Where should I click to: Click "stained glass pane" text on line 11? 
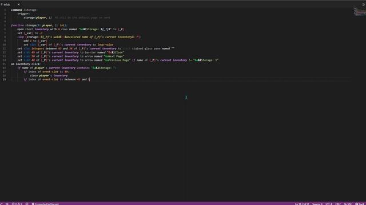pos(146,48)
